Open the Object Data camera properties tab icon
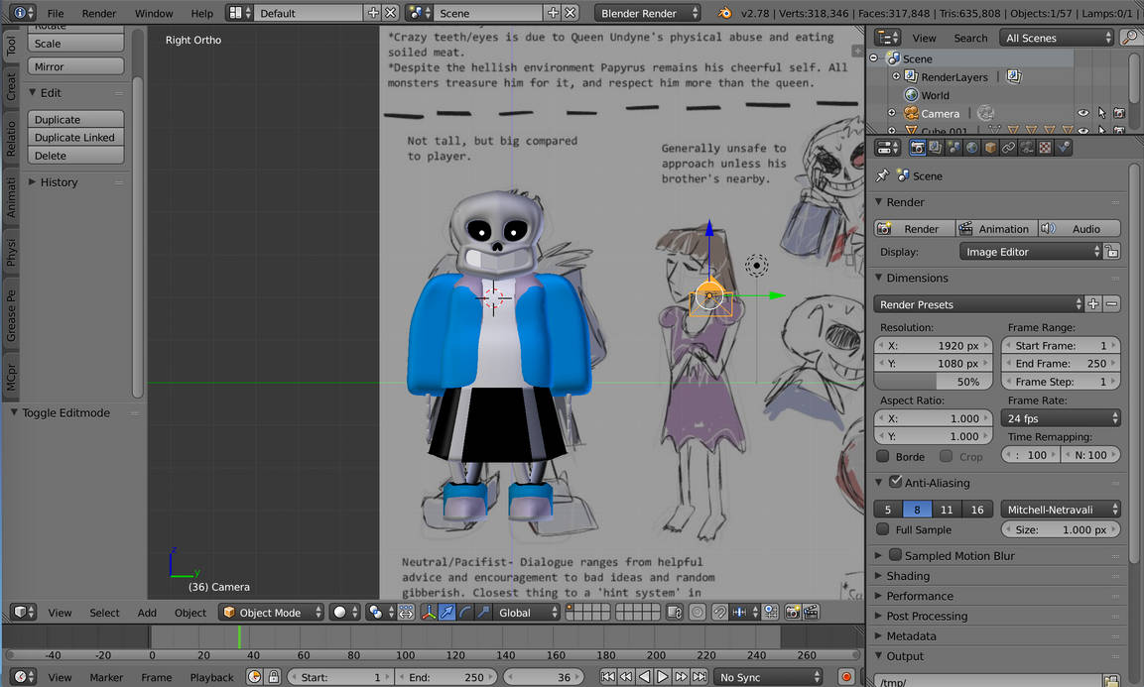Screen dimensions: 1144x687 click(1027, 148)
